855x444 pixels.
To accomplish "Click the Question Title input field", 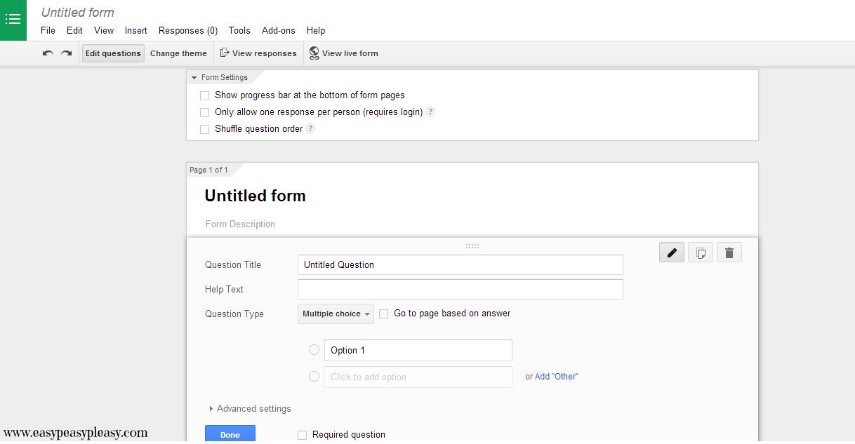I will coord(460,264).
